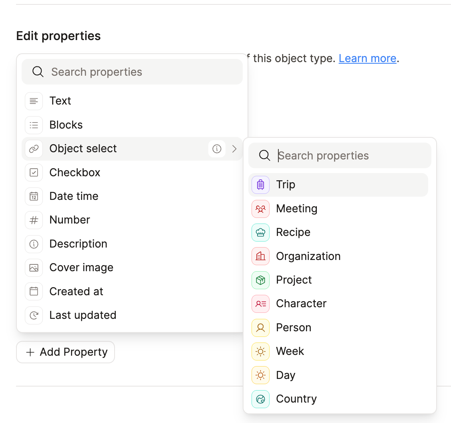
Task: Select the Project box icon
Action: [260, 280]
